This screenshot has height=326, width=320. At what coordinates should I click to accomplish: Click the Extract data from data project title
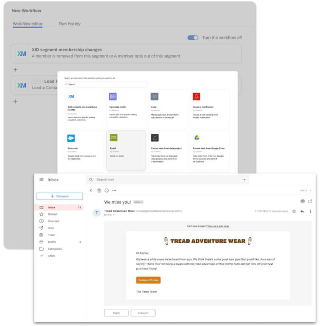click(x=166, y=148)
